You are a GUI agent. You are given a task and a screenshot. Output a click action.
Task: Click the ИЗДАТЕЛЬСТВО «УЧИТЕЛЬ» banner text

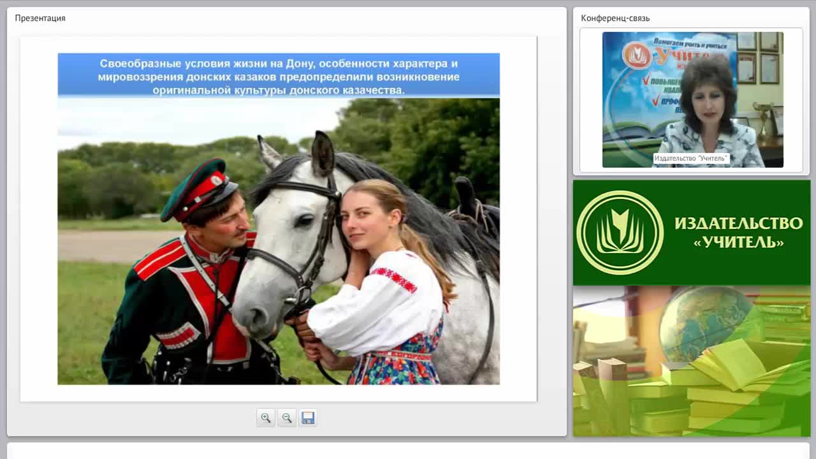pos(738,232)
